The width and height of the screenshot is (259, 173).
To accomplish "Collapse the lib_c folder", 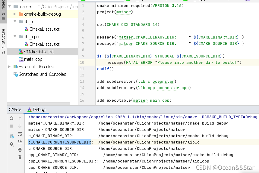I will (15, 21).
